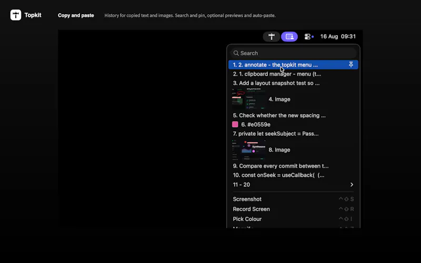Select item 7 "private let seekSubject"
Screen dimensions: 421x263
point(293,134)
